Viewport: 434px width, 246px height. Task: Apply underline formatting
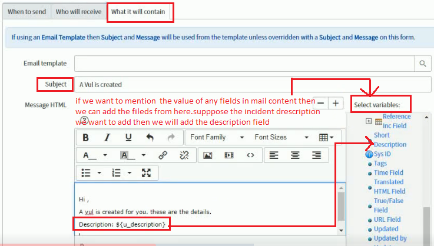point(128,138)
